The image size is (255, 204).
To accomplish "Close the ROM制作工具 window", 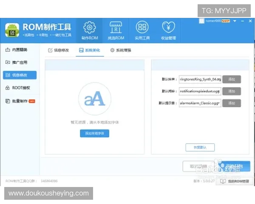I will click(250, 21).
